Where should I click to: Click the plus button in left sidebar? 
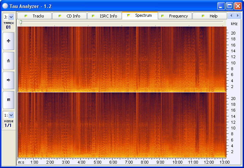pyautogui.click(x=8, y=41)
